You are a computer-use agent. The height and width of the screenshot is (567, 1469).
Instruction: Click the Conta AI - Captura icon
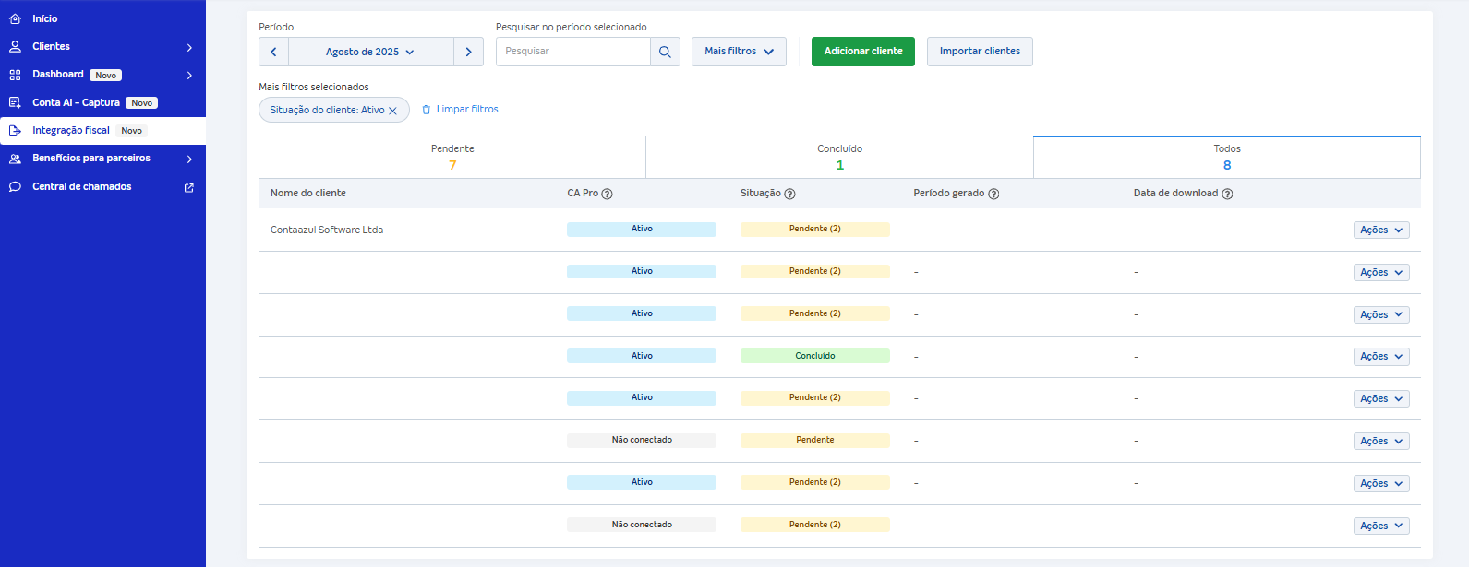(x=15, y=102)
